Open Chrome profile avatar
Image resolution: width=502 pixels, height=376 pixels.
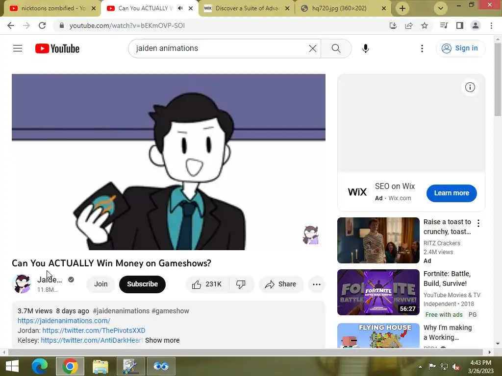point(476,25)
